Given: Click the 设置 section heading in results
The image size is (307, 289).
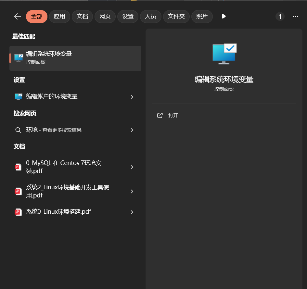Looking at the screenshot, I should coord(19,80).
